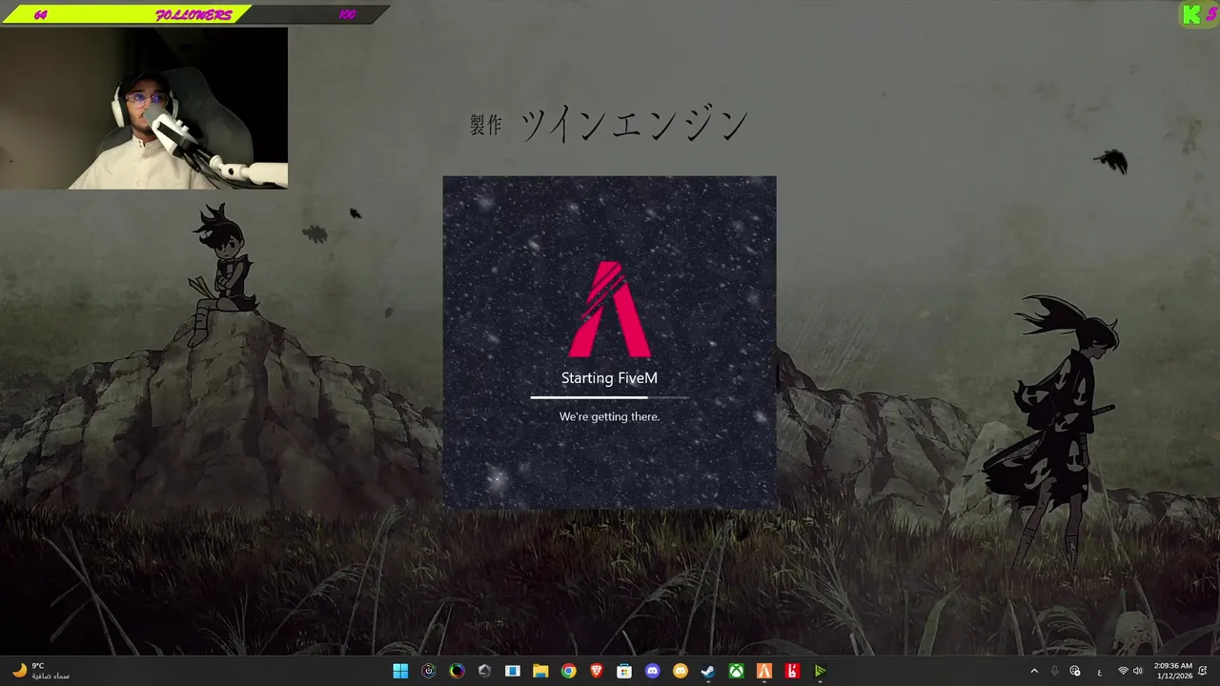
Task: Switch to the FiveM taskbar icon
Action: tap(764, 671)
